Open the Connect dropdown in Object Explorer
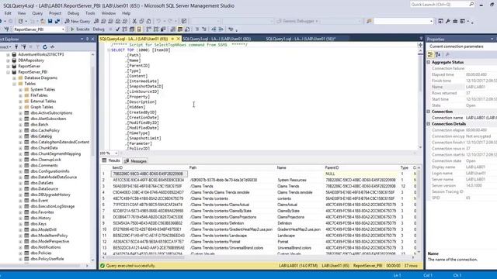The image size is (497, 279). 5,46
